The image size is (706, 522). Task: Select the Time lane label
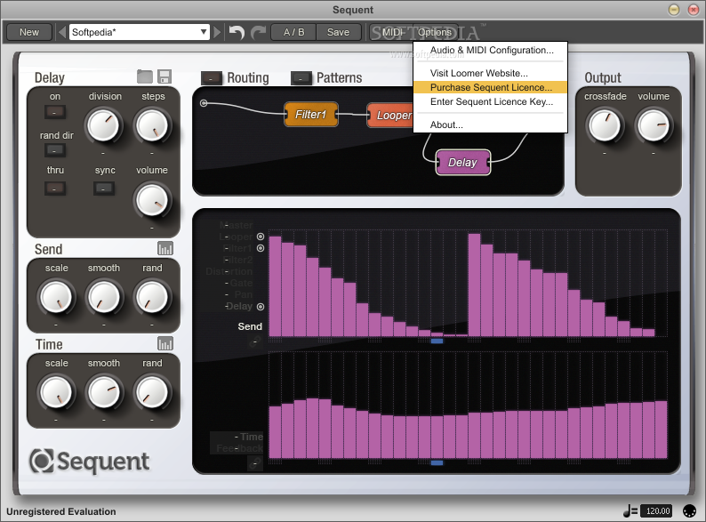[x=252, y=437]
